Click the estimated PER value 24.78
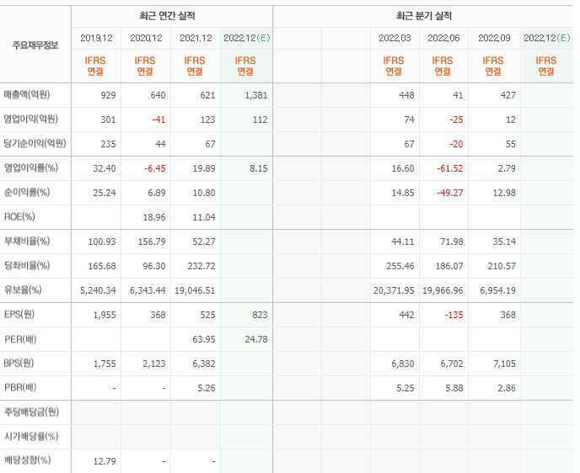The height and width of the screenshot is (473, 580). tap(256, 339)
